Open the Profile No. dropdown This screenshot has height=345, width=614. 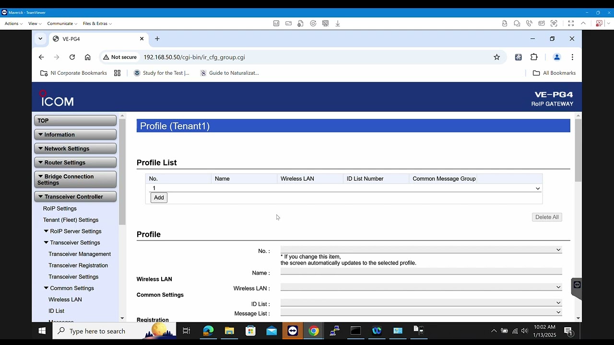click(x=421, y=250)
